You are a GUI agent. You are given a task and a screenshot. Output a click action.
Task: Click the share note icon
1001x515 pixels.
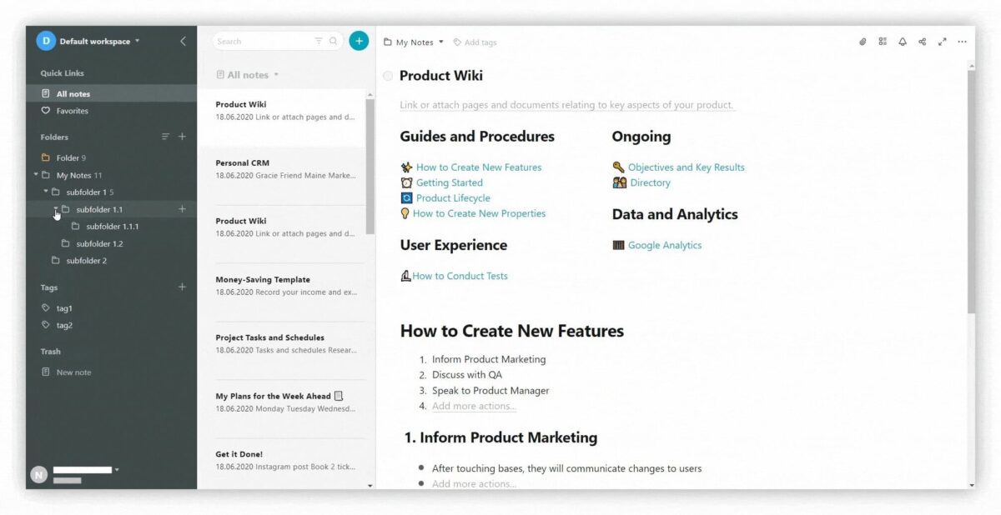point(922,42)
